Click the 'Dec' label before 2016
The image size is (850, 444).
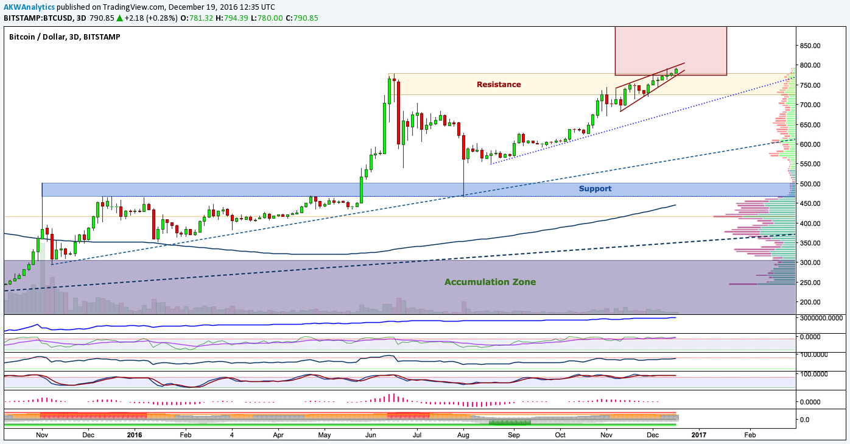point(88,435)
